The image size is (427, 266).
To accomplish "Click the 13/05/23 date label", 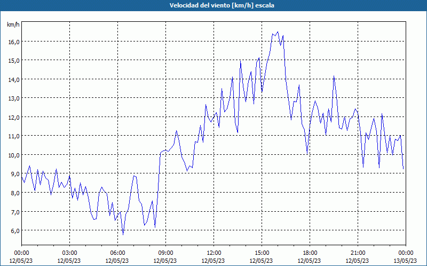I will pyautogui.click(x=405, y=261).
